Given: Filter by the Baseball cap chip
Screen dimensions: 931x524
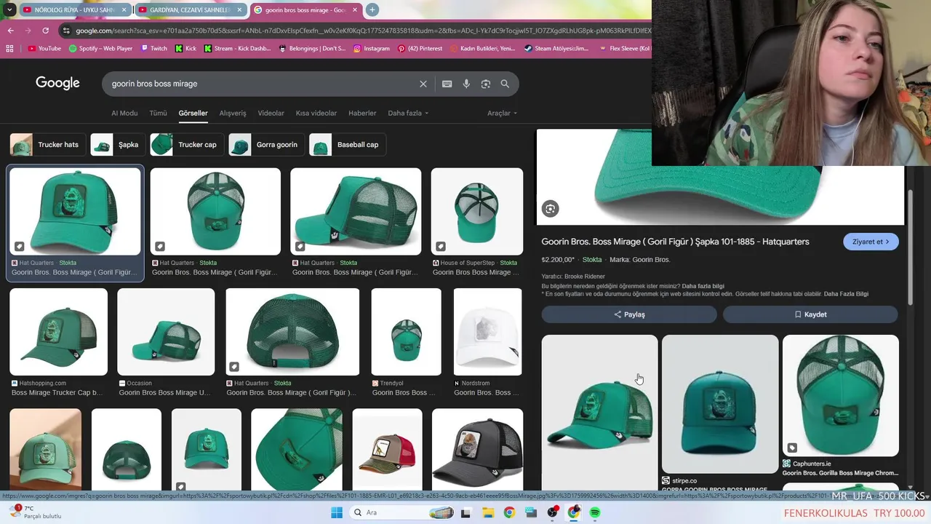Looking at the screenshot, I should coord(347,144).
